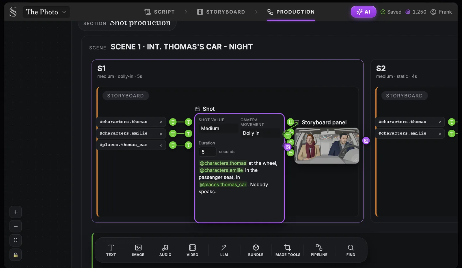This screenshot has width=462, height=268.
Task: Switch to the Script tab
Action: point(160,12)
